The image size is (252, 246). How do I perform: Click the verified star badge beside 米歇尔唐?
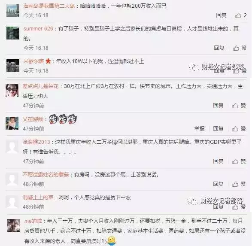[x=48, y=61]
